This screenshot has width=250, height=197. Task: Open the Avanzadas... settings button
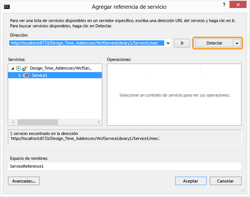point(24,181)
